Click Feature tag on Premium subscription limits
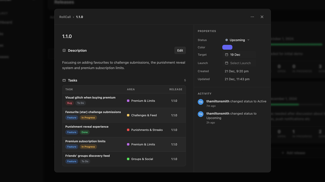325x182 pixels. click(x=72, y=147)
